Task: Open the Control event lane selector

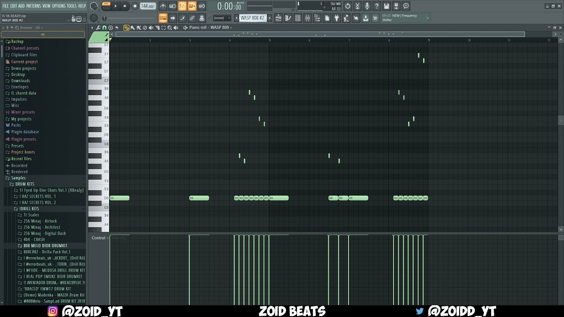Action: coord(99,238)
